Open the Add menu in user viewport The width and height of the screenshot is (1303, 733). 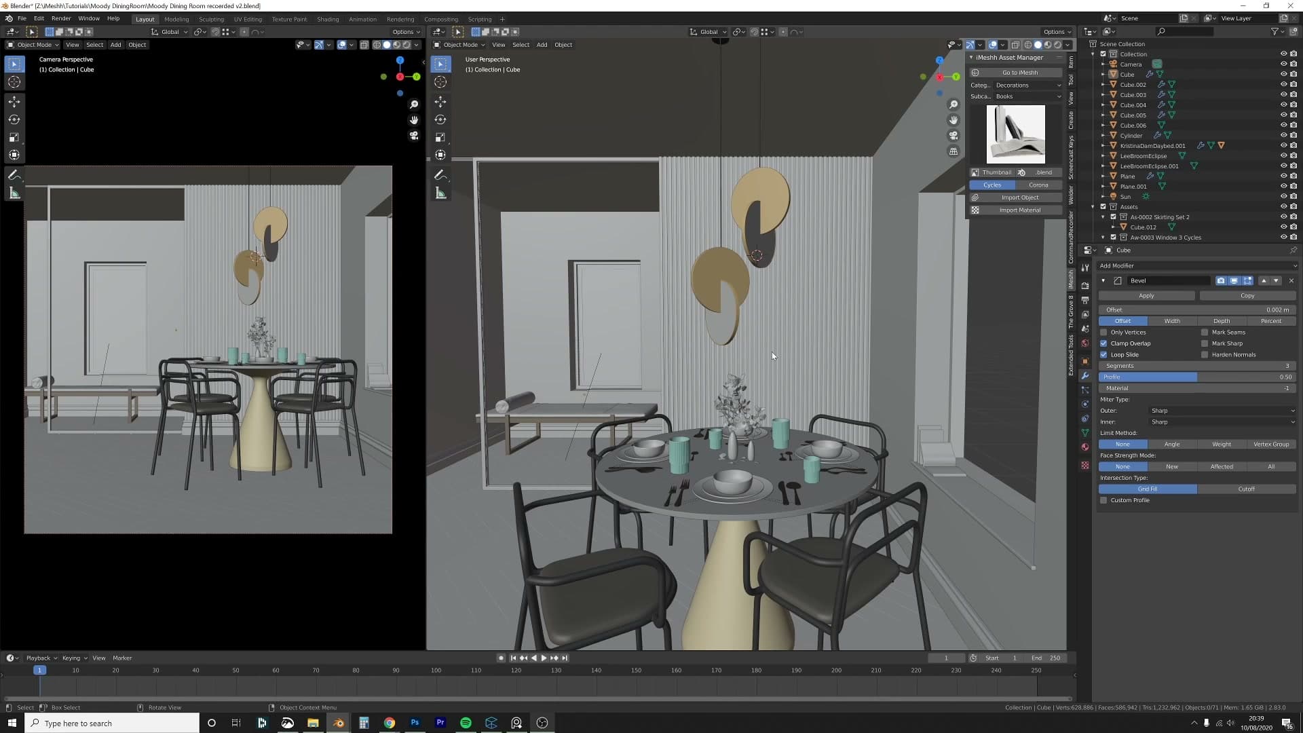point(542,45)
